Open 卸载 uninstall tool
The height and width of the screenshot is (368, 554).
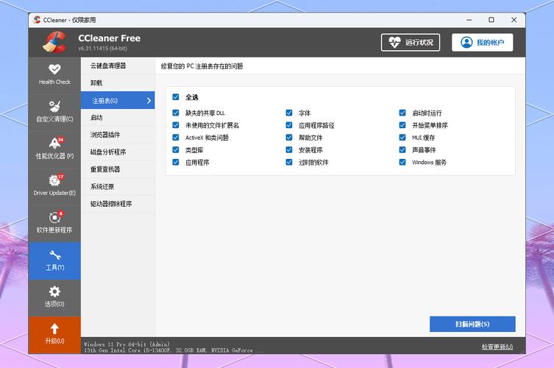point(118,83)
